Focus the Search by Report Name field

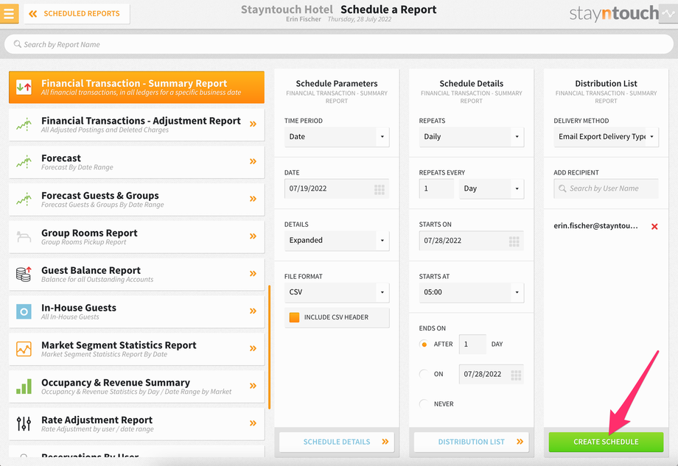[338, 44]
